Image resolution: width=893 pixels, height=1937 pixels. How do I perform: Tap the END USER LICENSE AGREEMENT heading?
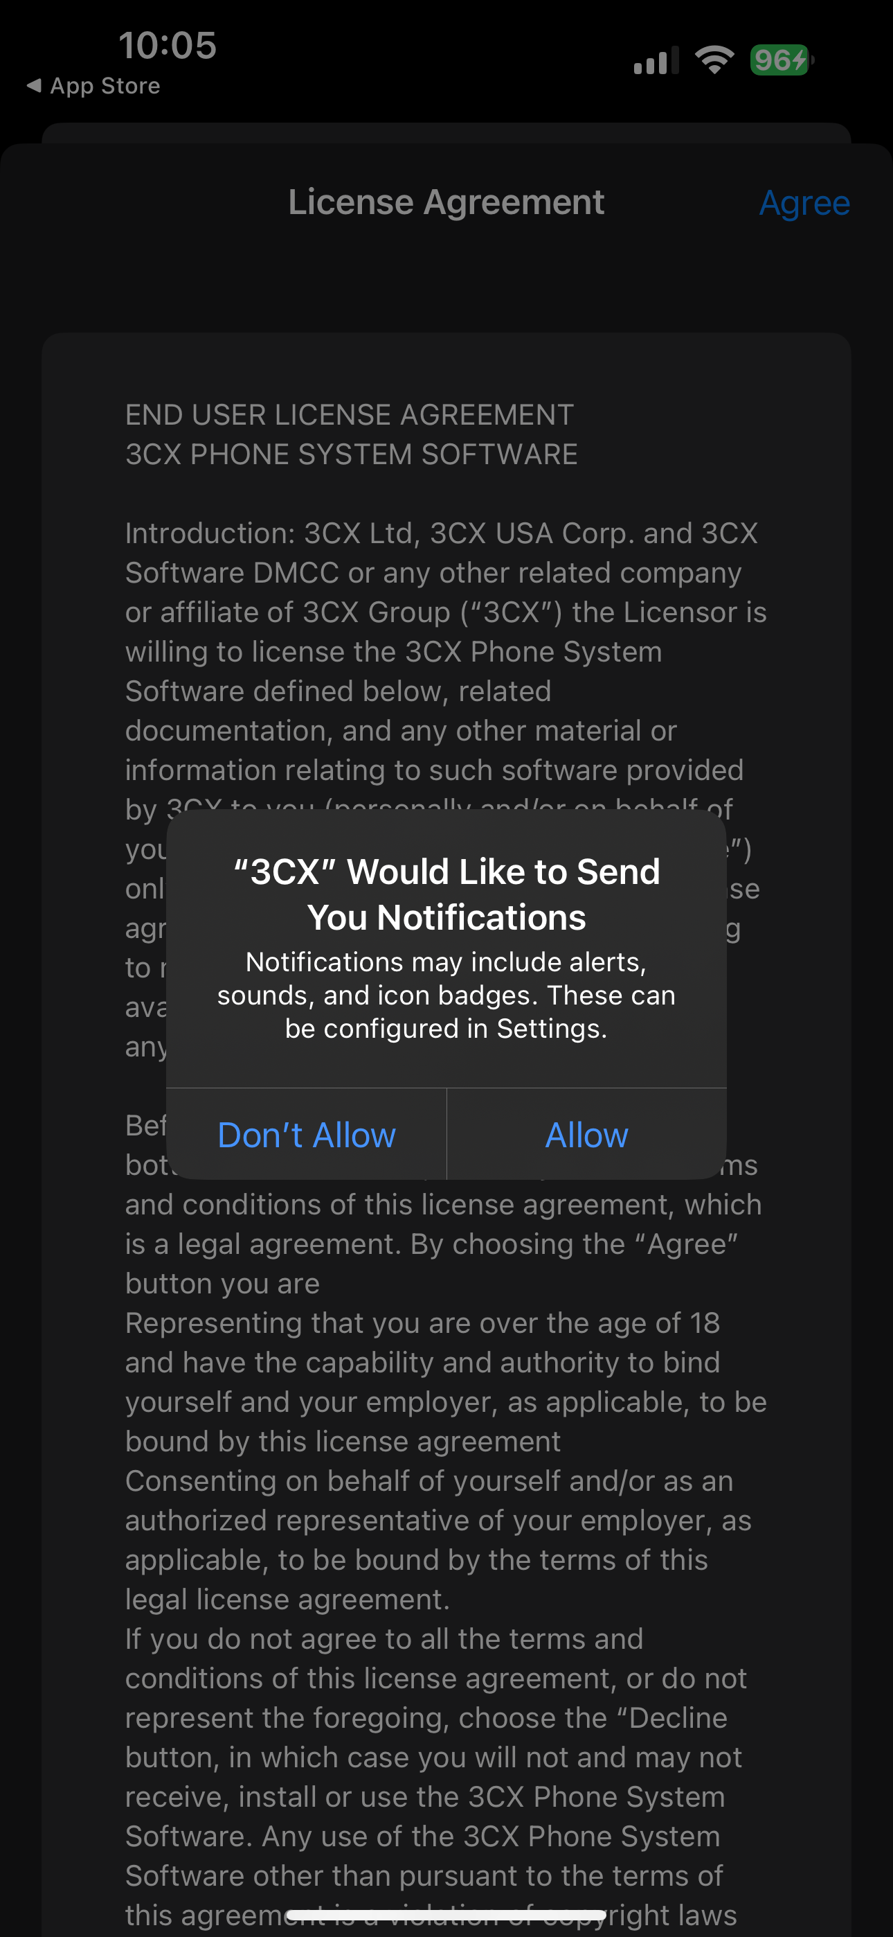pos(350,414)
